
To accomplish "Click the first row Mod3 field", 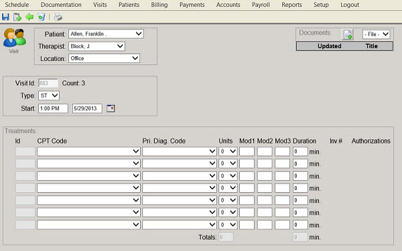I will coord(282,151).
